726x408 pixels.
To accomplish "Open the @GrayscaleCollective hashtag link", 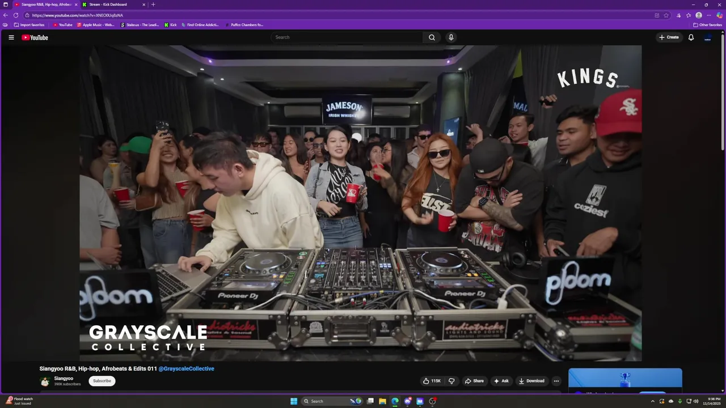I will (x=186, y=369).
